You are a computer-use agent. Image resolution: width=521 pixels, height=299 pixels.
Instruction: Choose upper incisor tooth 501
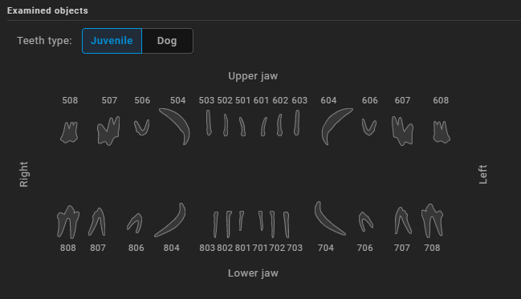point(242,127)
